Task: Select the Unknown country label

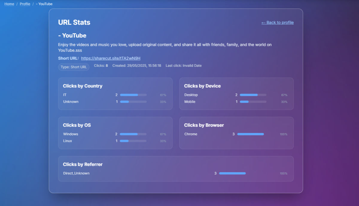Action: [x=71, y=102]
